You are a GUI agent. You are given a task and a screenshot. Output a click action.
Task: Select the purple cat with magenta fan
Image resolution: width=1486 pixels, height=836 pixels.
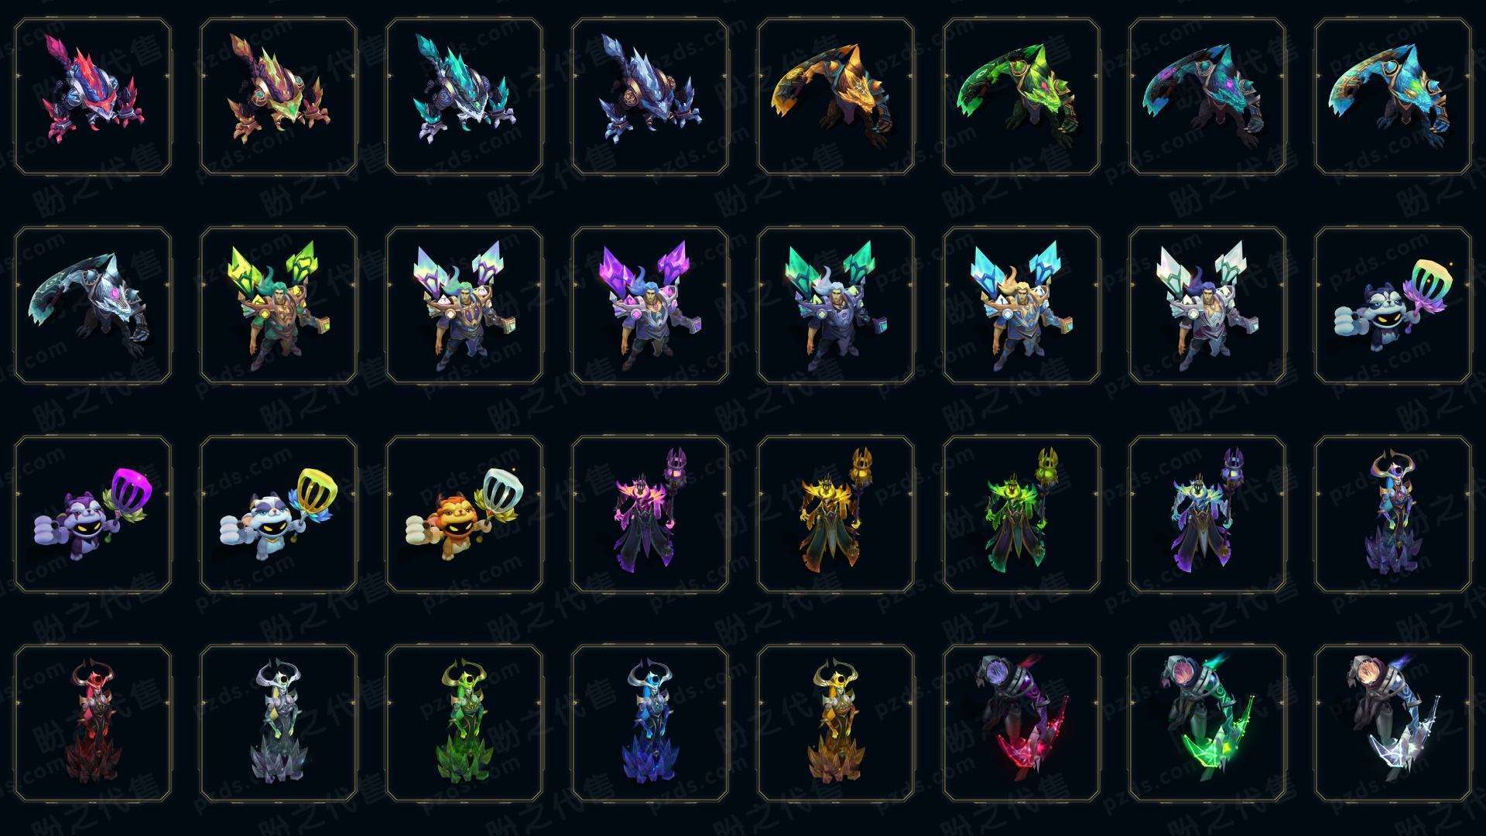click(x=93, y=514)
